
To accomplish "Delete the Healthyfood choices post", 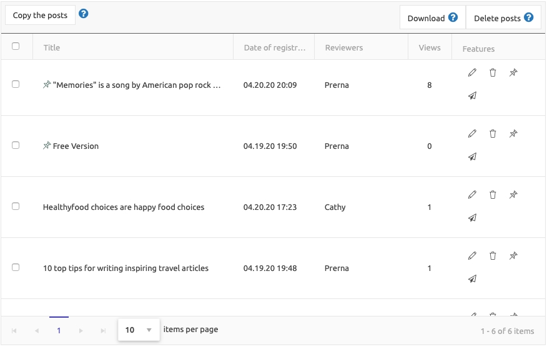I will click(493, 194).
